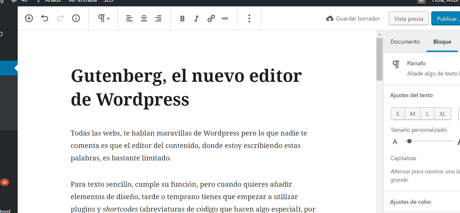Insert a link with chain icon
The width and height of the screenshot is (460, 213).
point(211,18)
